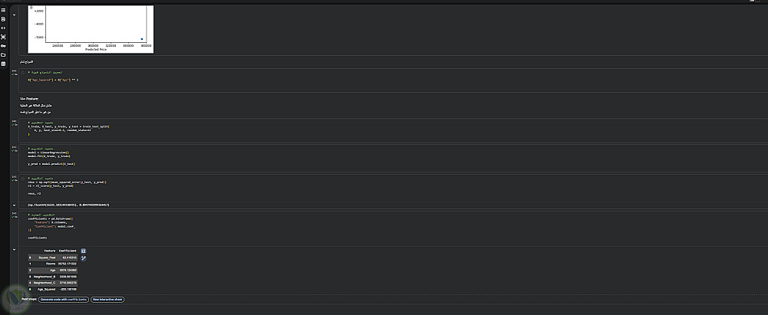
Task: Click 'New interactive sheet' button
Action: pos(107,299)
